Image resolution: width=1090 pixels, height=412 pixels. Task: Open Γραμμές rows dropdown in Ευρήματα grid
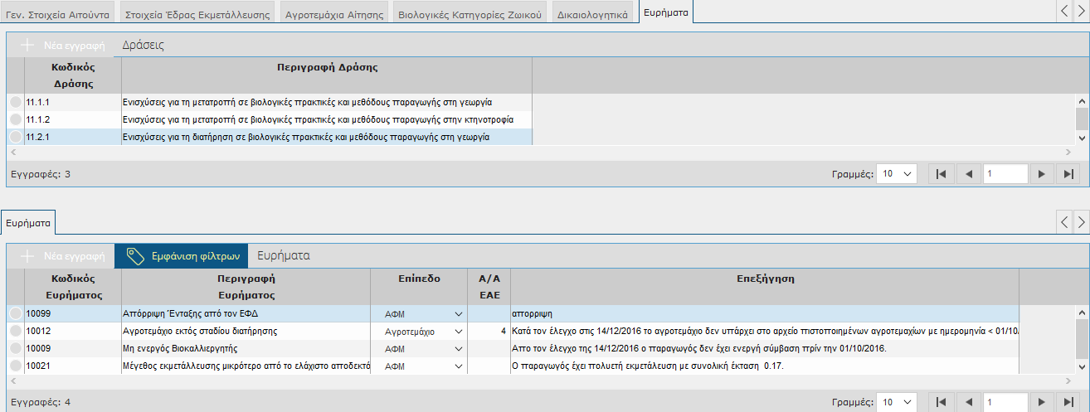pos(897,401)
